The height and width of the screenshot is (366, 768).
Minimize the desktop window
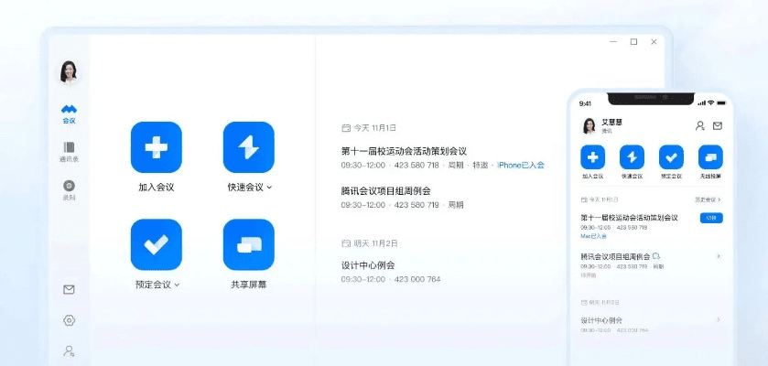tap(613, 42)
